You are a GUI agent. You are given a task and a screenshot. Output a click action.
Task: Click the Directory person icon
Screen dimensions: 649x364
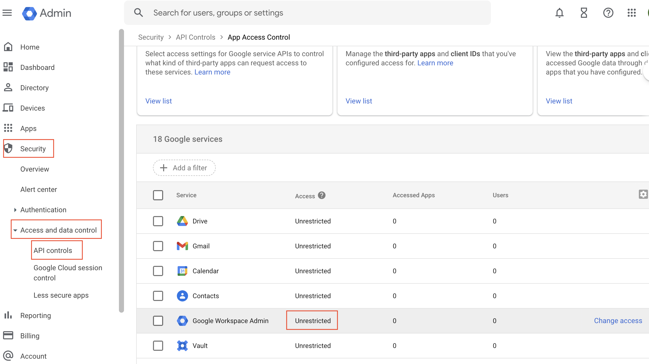click(x=8, y=87)
